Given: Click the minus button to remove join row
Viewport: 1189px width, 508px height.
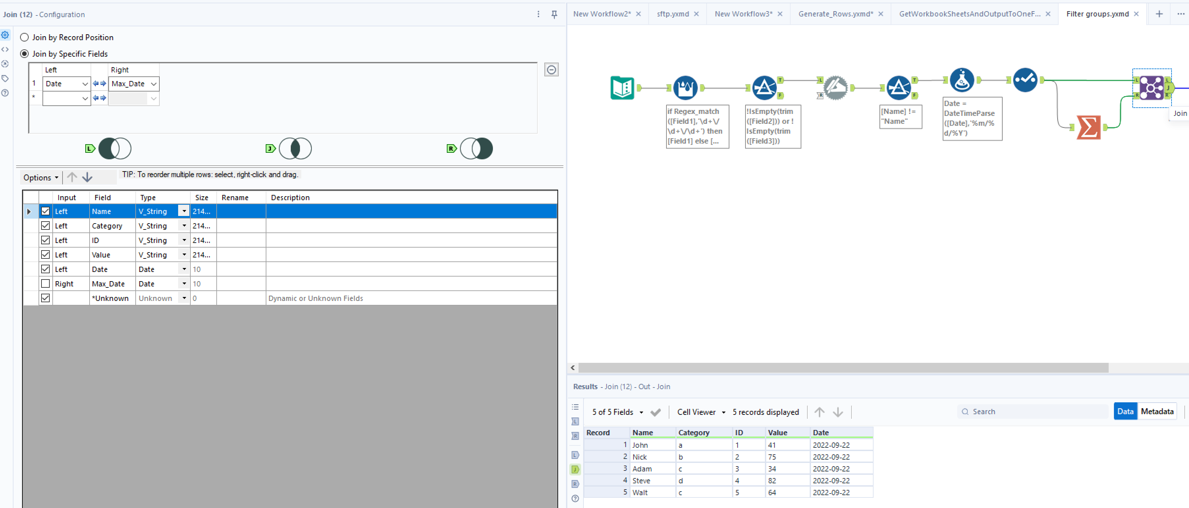Looking at the screenshot, I should coord(551,69).
